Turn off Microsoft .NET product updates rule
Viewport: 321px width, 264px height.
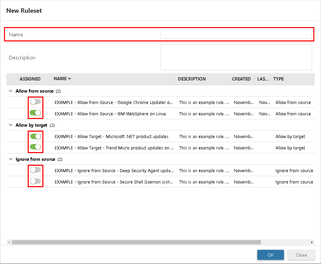tap(35, 136)
